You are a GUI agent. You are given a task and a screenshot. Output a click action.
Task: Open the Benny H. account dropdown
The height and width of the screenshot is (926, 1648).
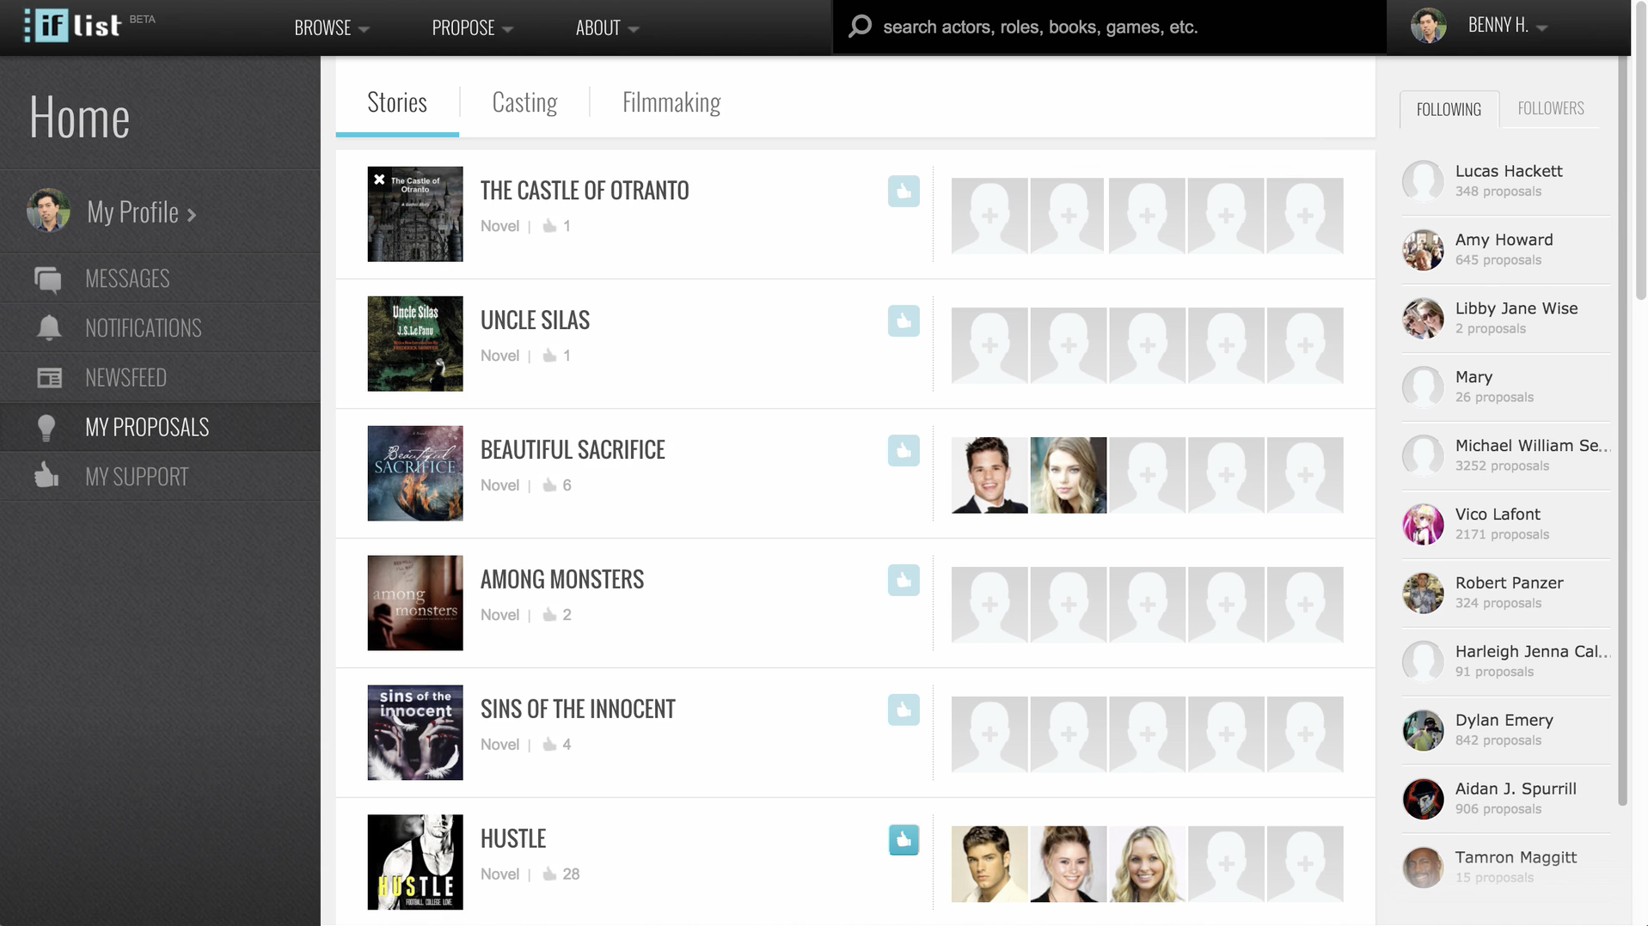click(x=1507, y=26)
